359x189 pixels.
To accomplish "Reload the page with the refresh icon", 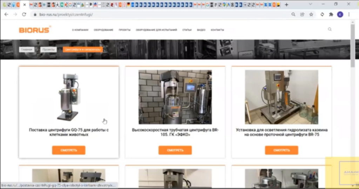I will point(24,14).
